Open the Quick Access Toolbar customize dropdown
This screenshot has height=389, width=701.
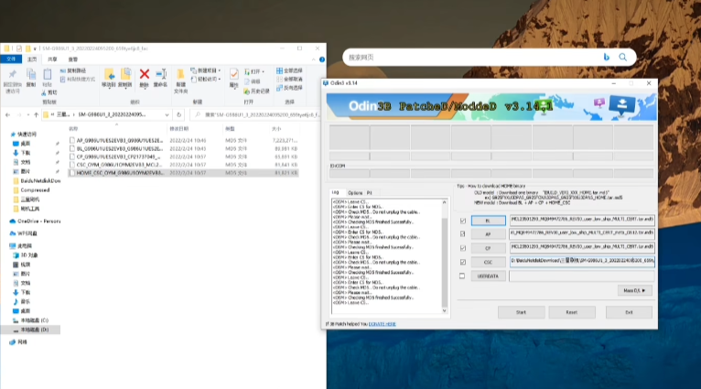coord(35,49)
